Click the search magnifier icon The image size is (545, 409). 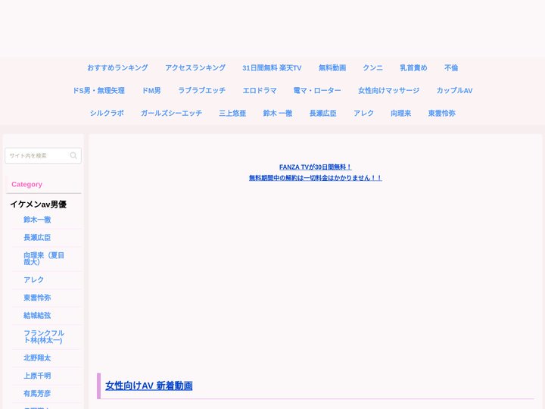[73, 155]
